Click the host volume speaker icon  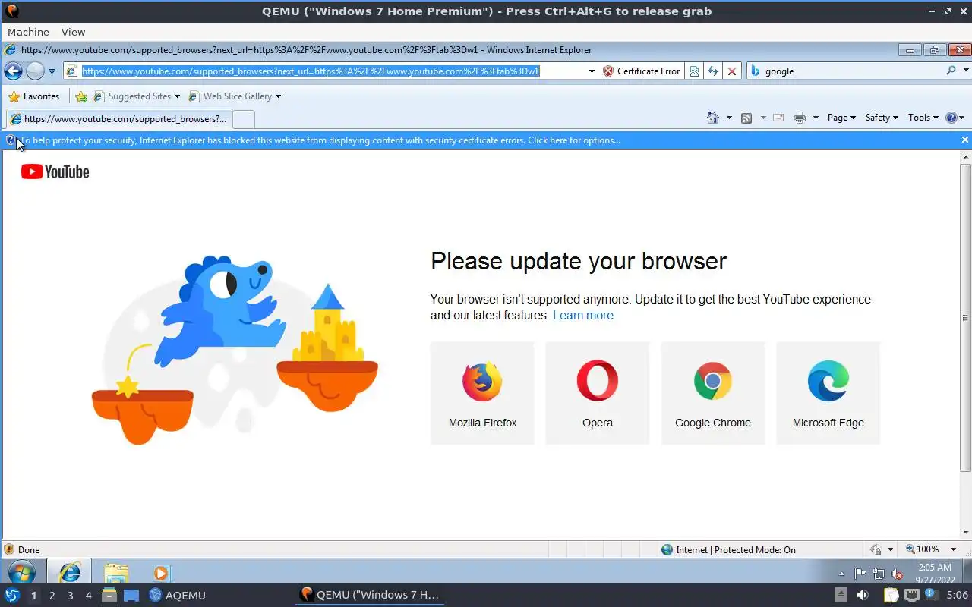pos(862,595)
